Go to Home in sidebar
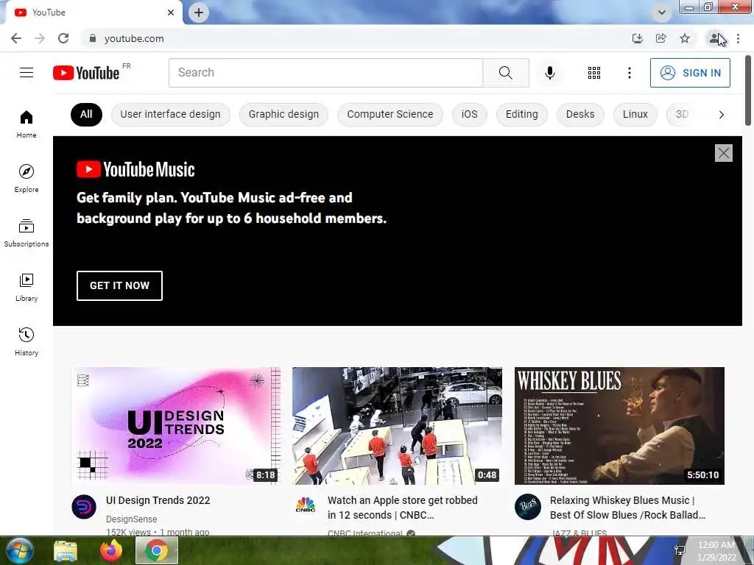754x565 pixels. pos(27,124)
